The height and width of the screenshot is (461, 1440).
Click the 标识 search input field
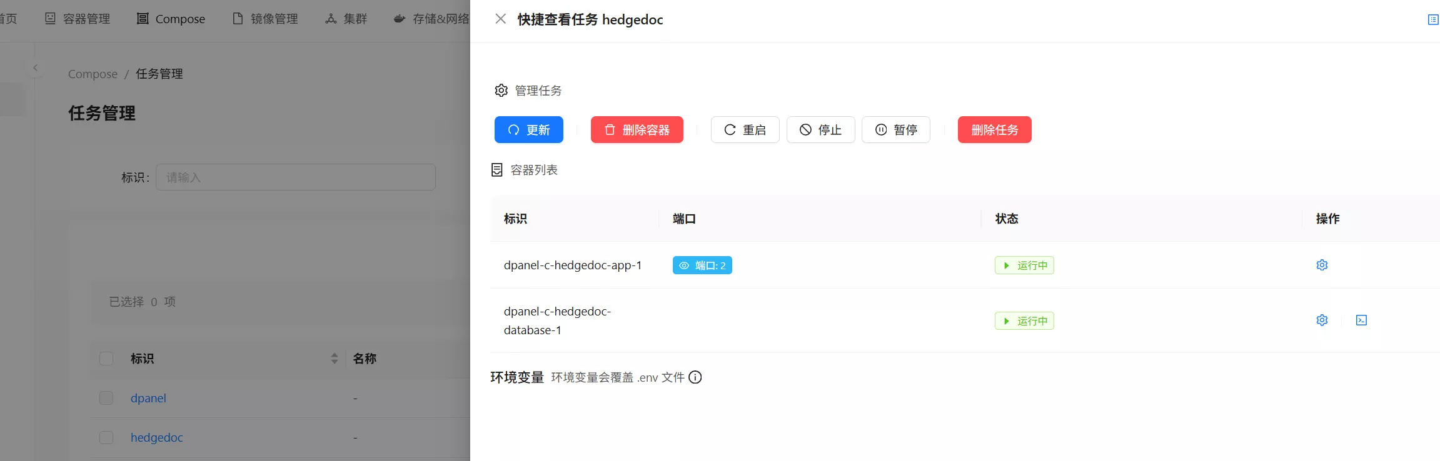click(295, 177)
